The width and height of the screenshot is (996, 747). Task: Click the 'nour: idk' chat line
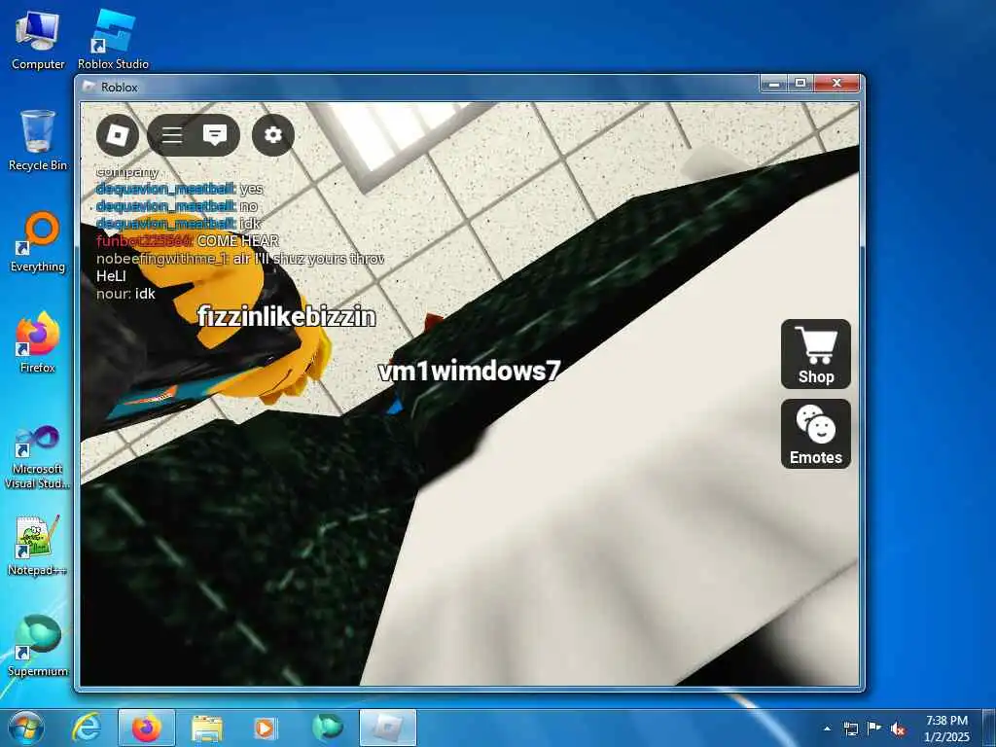125,294
